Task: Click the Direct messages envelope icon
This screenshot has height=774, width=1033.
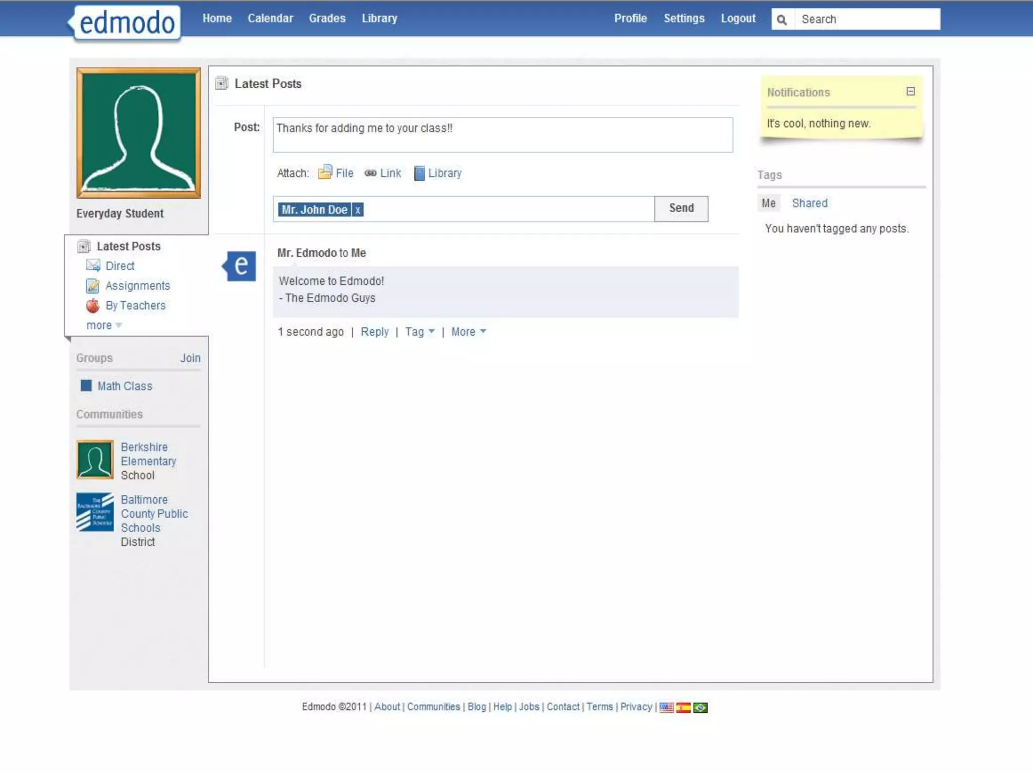Action: (93, 266)
